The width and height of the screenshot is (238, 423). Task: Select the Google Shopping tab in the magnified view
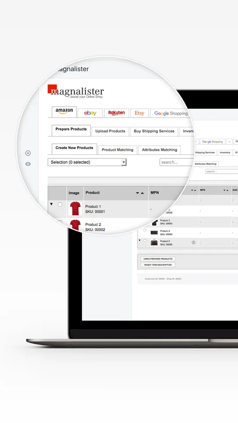tap(171, 113)
